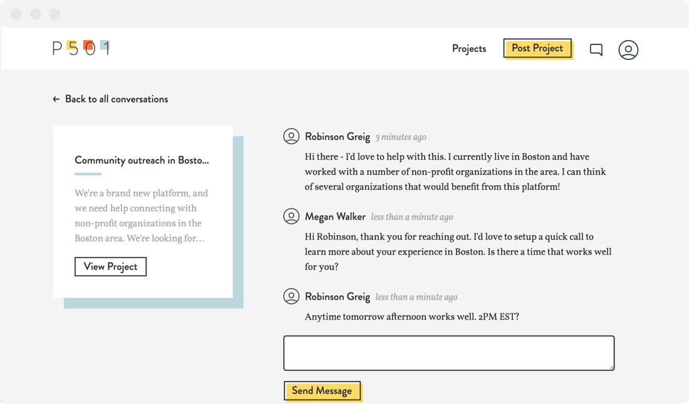Click the name Megan Walker
The width and height of the screenshot is (689, 404).
tap(335, 216)
